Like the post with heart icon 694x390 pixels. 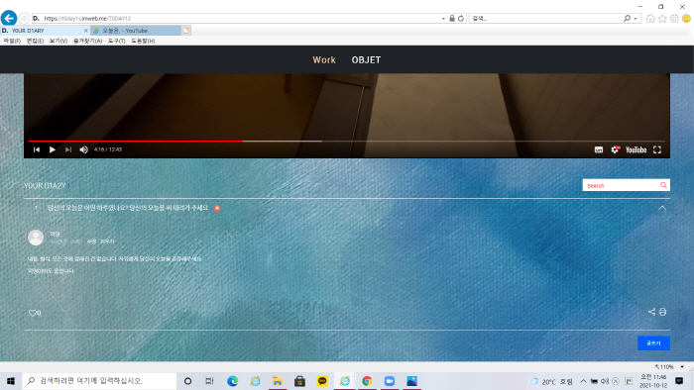[x=32, y=313]
